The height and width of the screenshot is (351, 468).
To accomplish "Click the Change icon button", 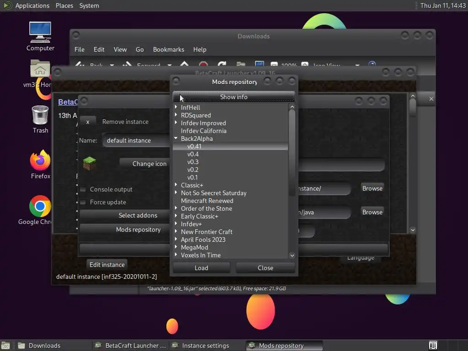I will pyautogui.click(x=145, y=164).
